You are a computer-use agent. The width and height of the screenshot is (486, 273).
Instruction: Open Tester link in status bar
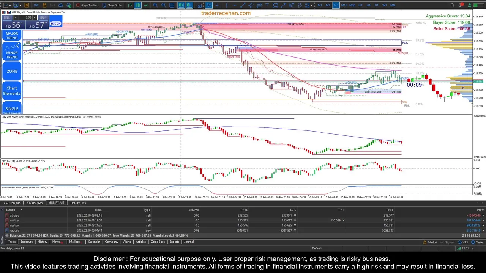click(477, 242)
